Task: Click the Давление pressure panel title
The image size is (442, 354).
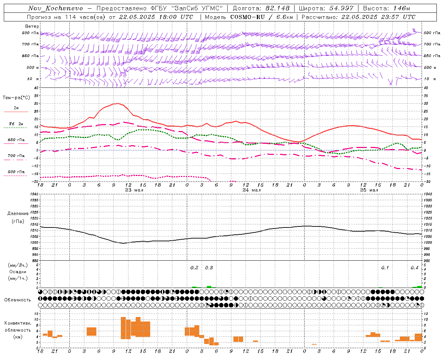Action: 18,214
